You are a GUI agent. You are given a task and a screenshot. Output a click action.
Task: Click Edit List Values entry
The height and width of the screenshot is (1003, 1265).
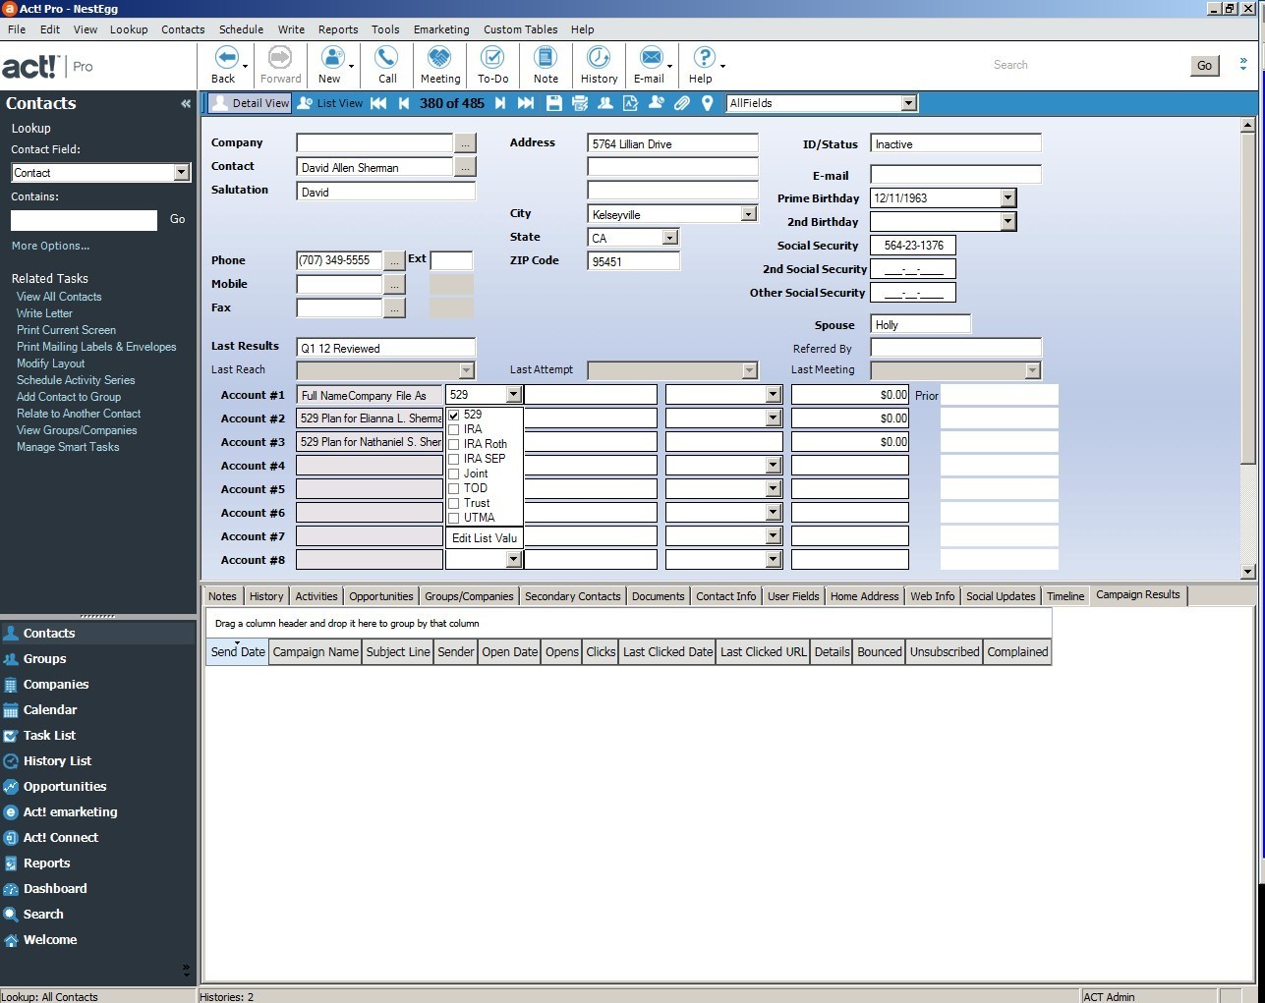coord(485,538)
